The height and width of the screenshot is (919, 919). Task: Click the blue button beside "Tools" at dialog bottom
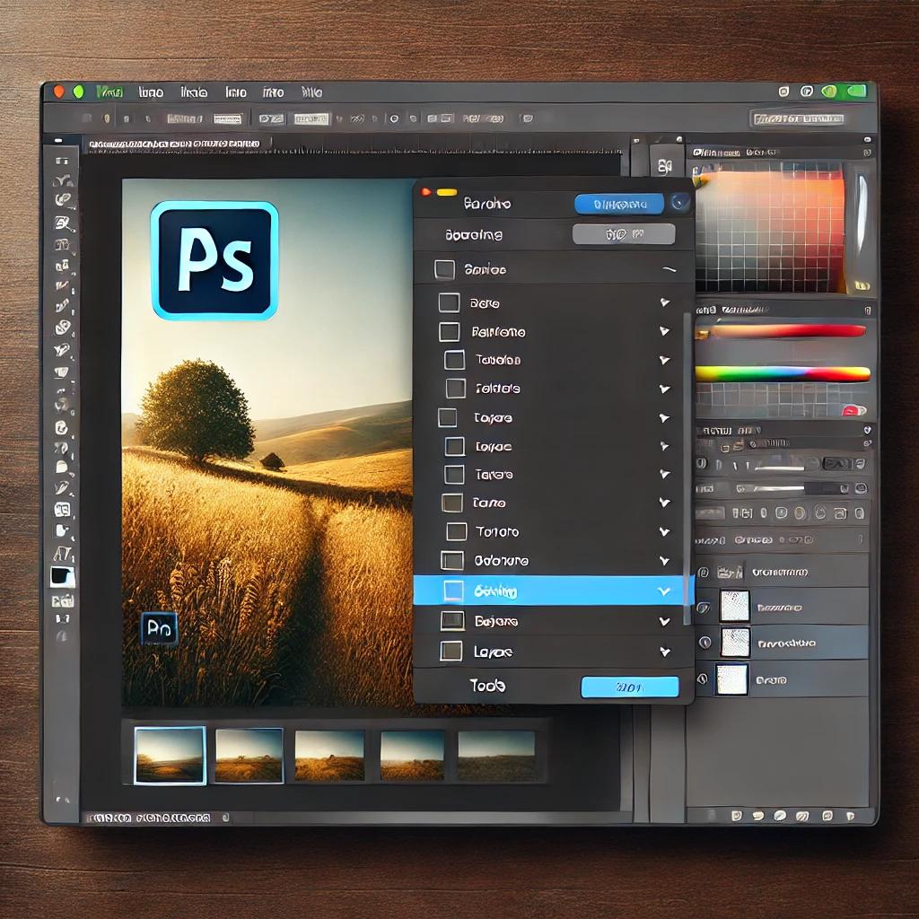630,687
